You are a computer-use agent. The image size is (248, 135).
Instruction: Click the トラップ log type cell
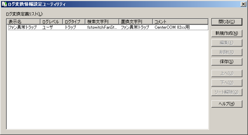click(70, 27)
